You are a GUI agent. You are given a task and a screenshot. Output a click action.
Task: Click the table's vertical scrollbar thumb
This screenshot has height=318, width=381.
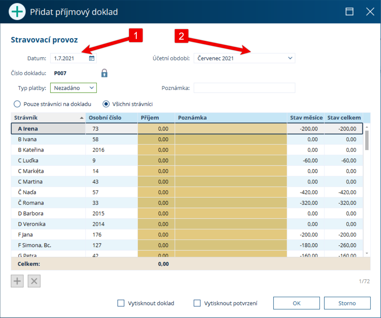(367, 140)
